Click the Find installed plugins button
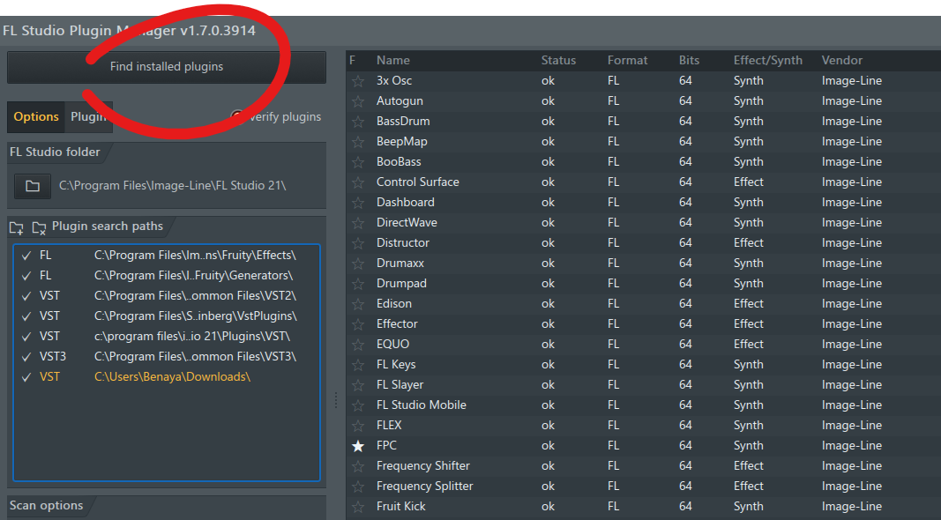The width and height of the screenshot is (941, 520). (x=166, y=67)
